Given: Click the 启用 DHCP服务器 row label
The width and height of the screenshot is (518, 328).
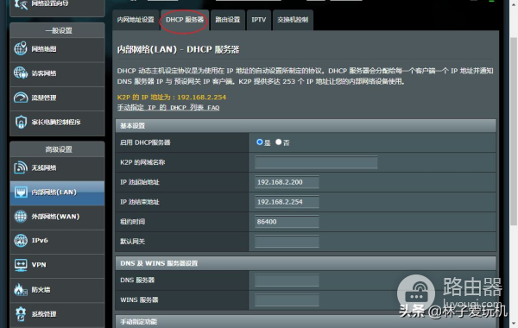Looking at the screenshot, I should [x=145, y=142].
